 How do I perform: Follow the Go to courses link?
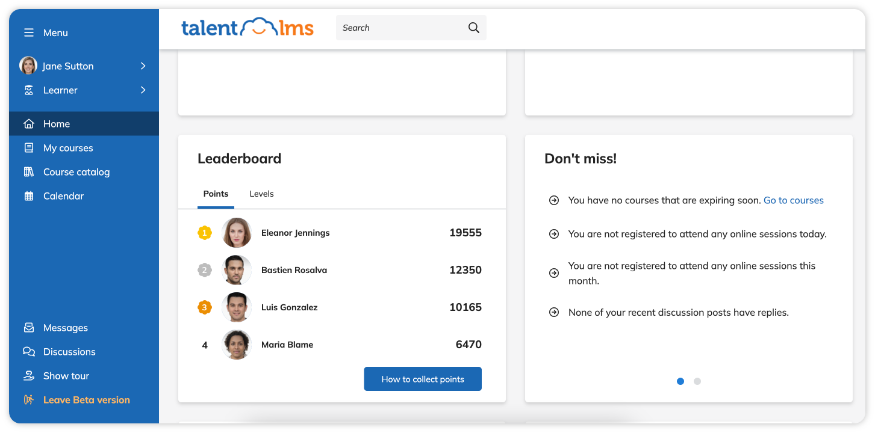tap(793, 200)
